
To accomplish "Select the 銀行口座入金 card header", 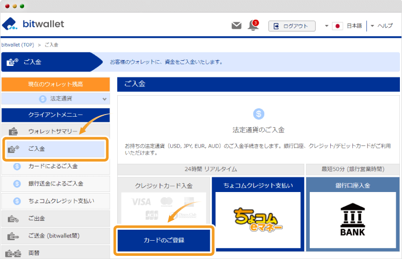I will [x=353, y=185].
